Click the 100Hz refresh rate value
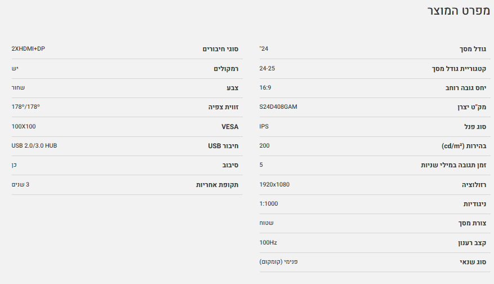The height and width of the screenshot is (284, 494). pyautogui.click(x=268, y=242)
